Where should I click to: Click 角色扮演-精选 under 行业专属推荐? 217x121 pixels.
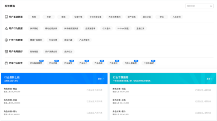119,89
